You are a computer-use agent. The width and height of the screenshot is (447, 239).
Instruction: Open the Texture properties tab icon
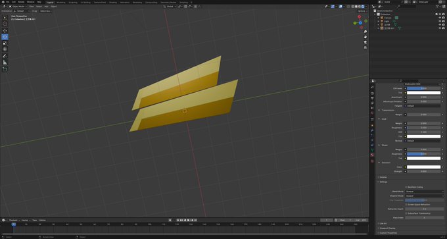pos(372,161)
